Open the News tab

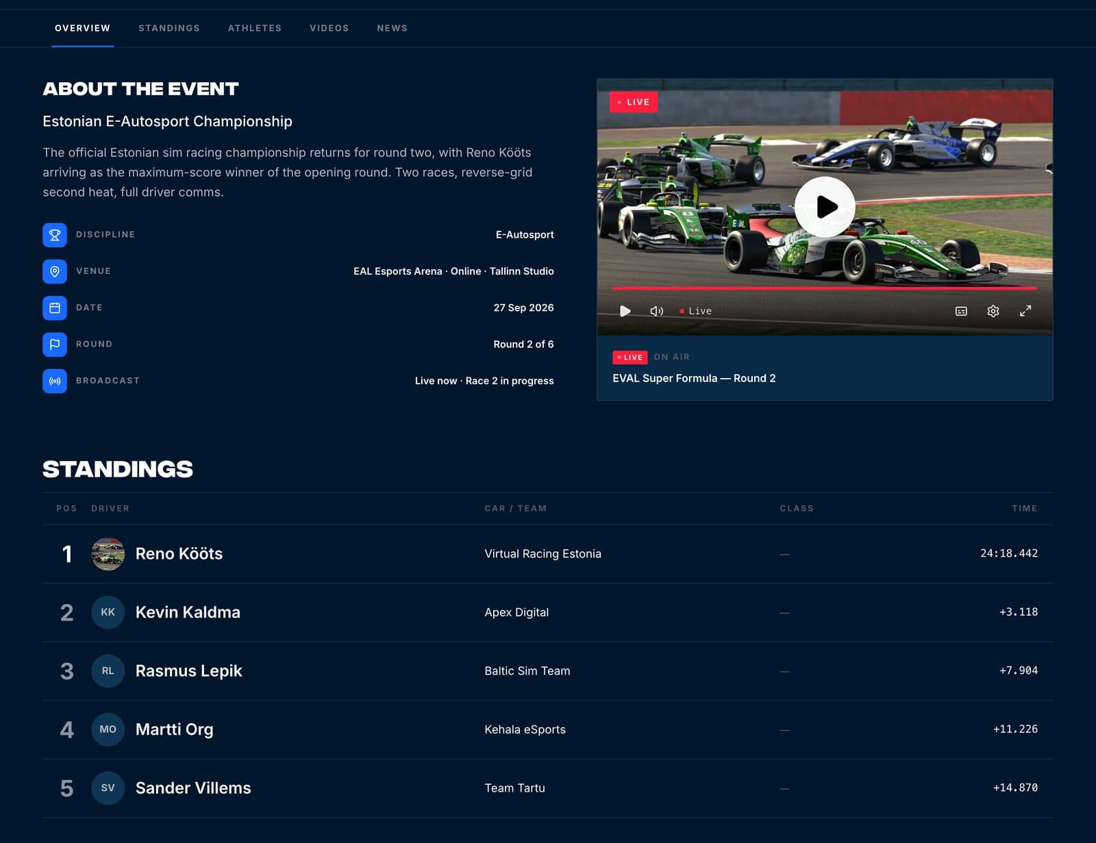pyautogui.click(x=392, y=28)
